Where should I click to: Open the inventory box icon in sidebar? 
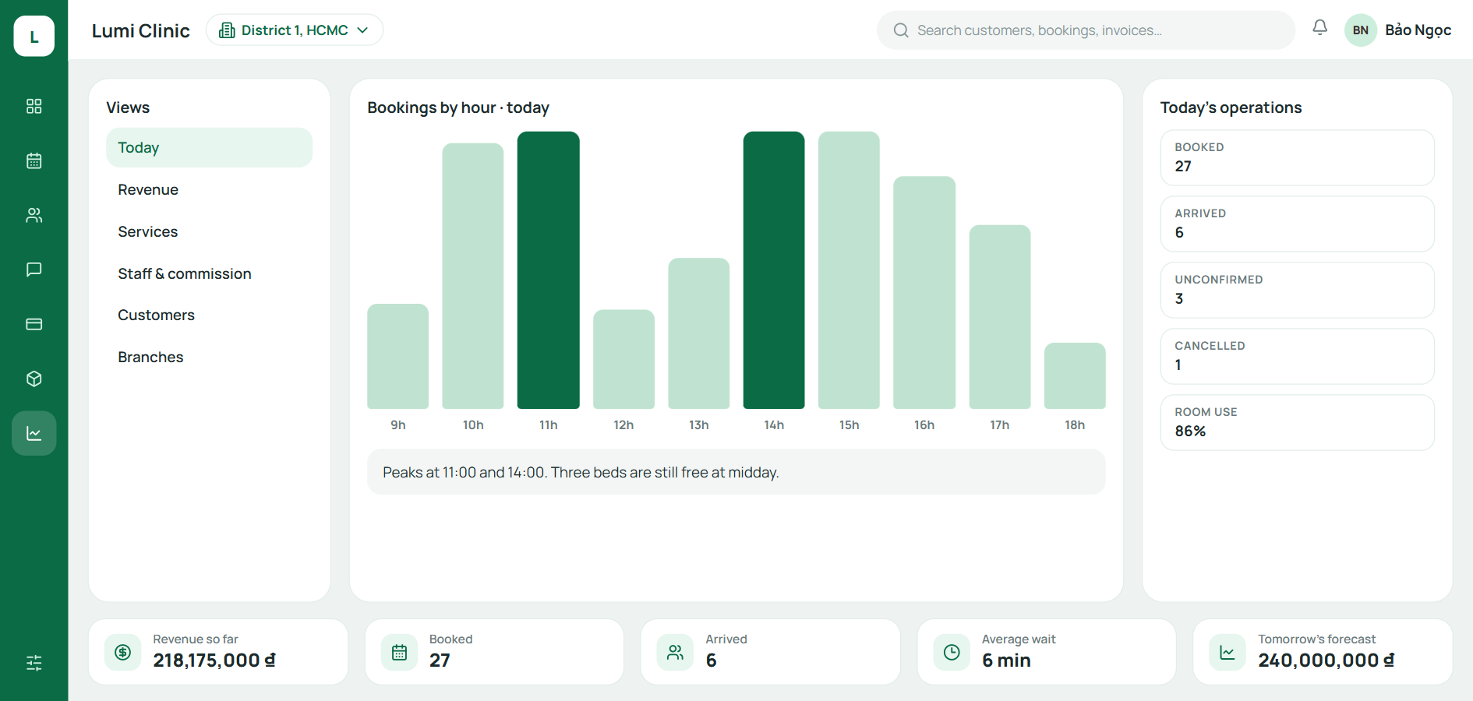click(34, 379)
